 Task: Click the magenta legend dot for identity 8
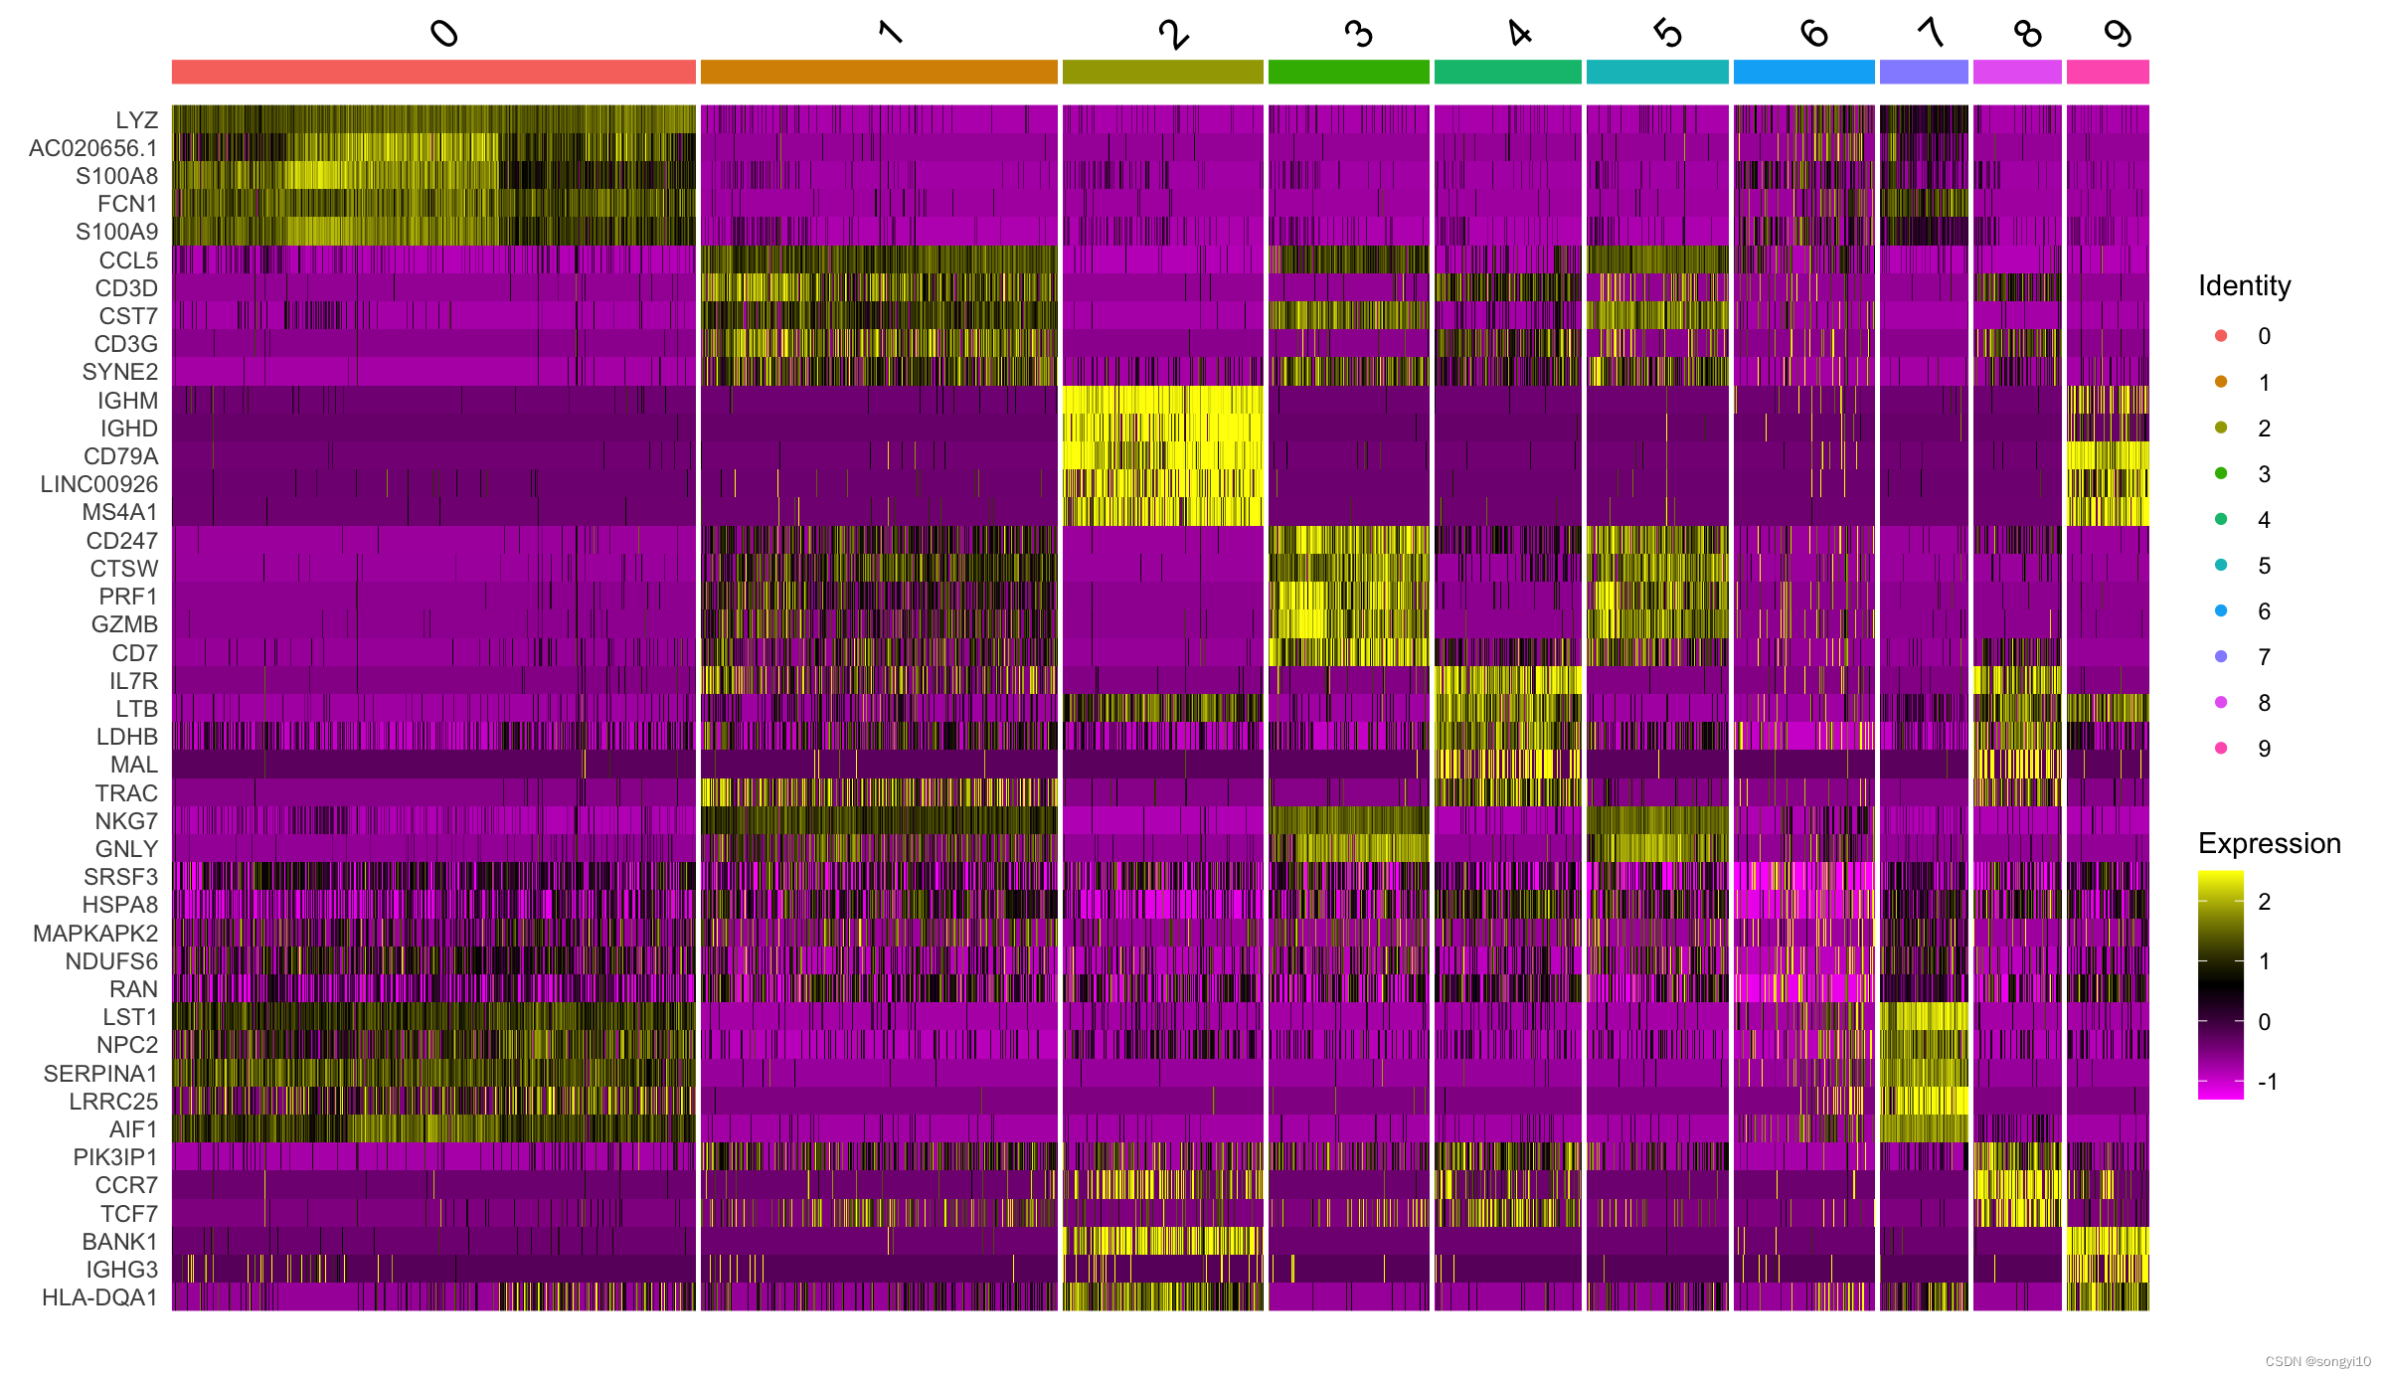tap(2221, 702)
